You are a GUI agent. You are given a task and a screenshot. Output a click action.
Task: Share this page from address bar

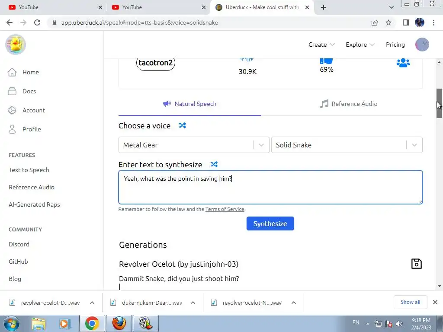point(375,22)
